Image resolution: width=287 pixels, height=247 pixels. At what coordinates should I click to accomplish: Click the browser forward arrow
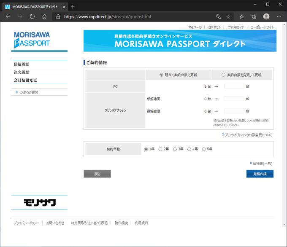[x=20, y=16]
